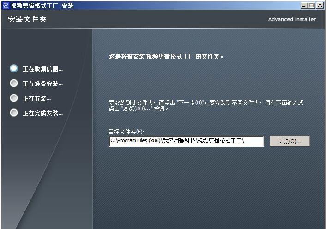Select the 正在收集信息 step indicator
This screenshot has width=326, height=229.
tap(14, 69)
